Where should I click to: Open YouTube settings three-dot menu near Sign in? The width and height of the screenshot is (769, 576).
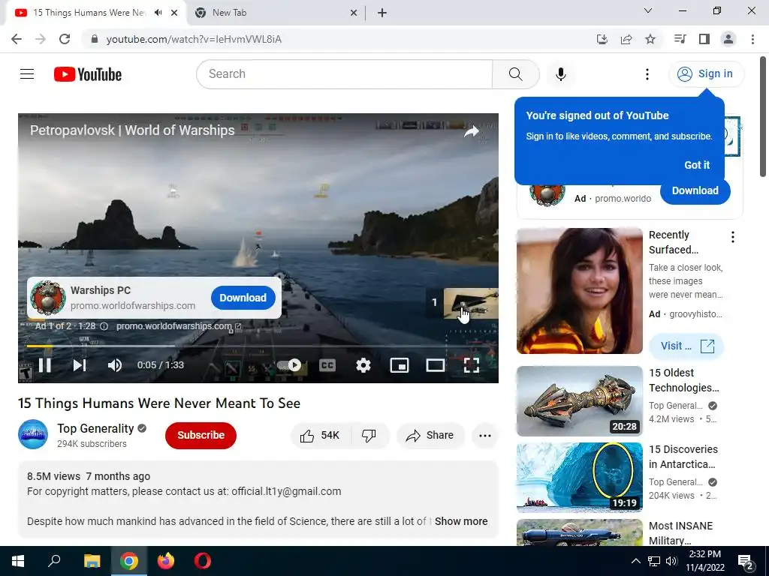click(647, 74)
